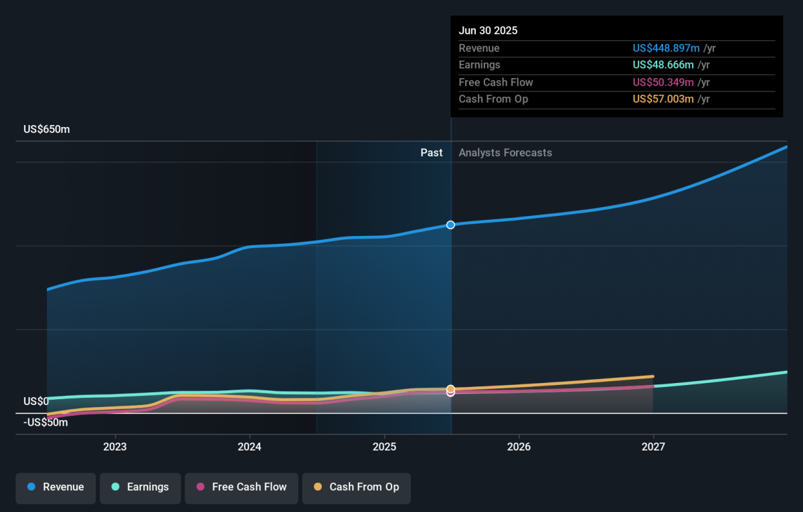Toggle the Cash From Op legend label
The image size is (803, 512).
pos(364,487)
